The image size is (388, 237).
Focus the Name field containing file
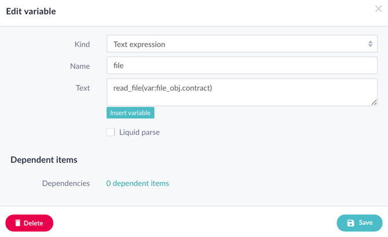(x=241, y=65)
